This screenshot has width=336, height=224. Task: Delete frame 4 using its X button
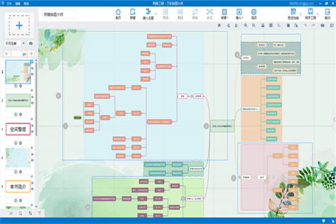(x=32, y=148)
